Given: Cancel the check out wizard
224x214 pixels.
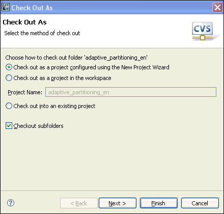Looking at the screenshot, I should click(x=200, y=203).
